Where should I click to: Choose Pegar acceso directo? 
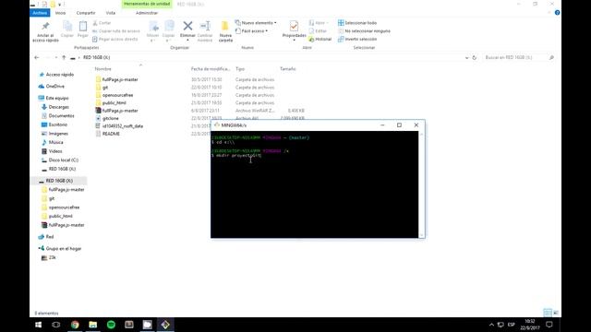(x=115, y=39)
